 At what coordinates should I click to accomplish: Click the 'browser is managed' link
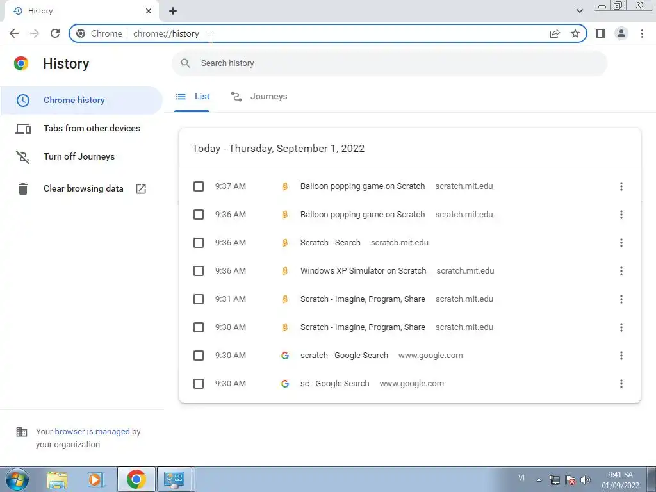tap(92, 431)
